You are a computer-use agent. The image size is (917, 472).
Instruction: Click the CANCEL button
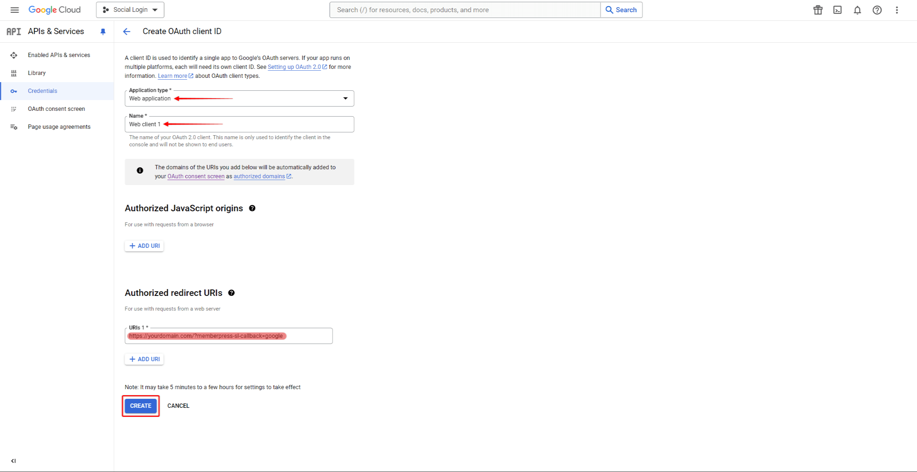coord(178,406)
